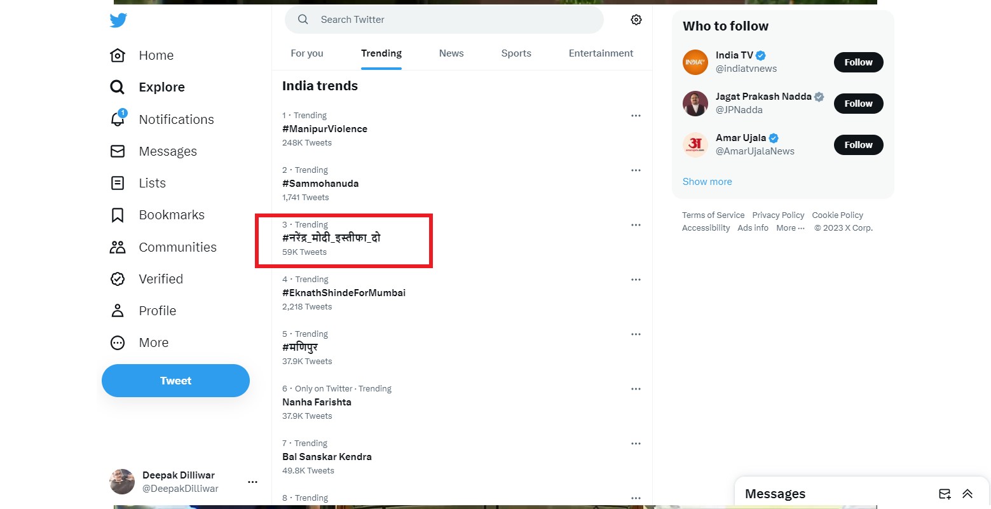The image size is (991, 509).
Task: Open account menu dots beside Deepak Dilliwar
Action: point(252,482)
